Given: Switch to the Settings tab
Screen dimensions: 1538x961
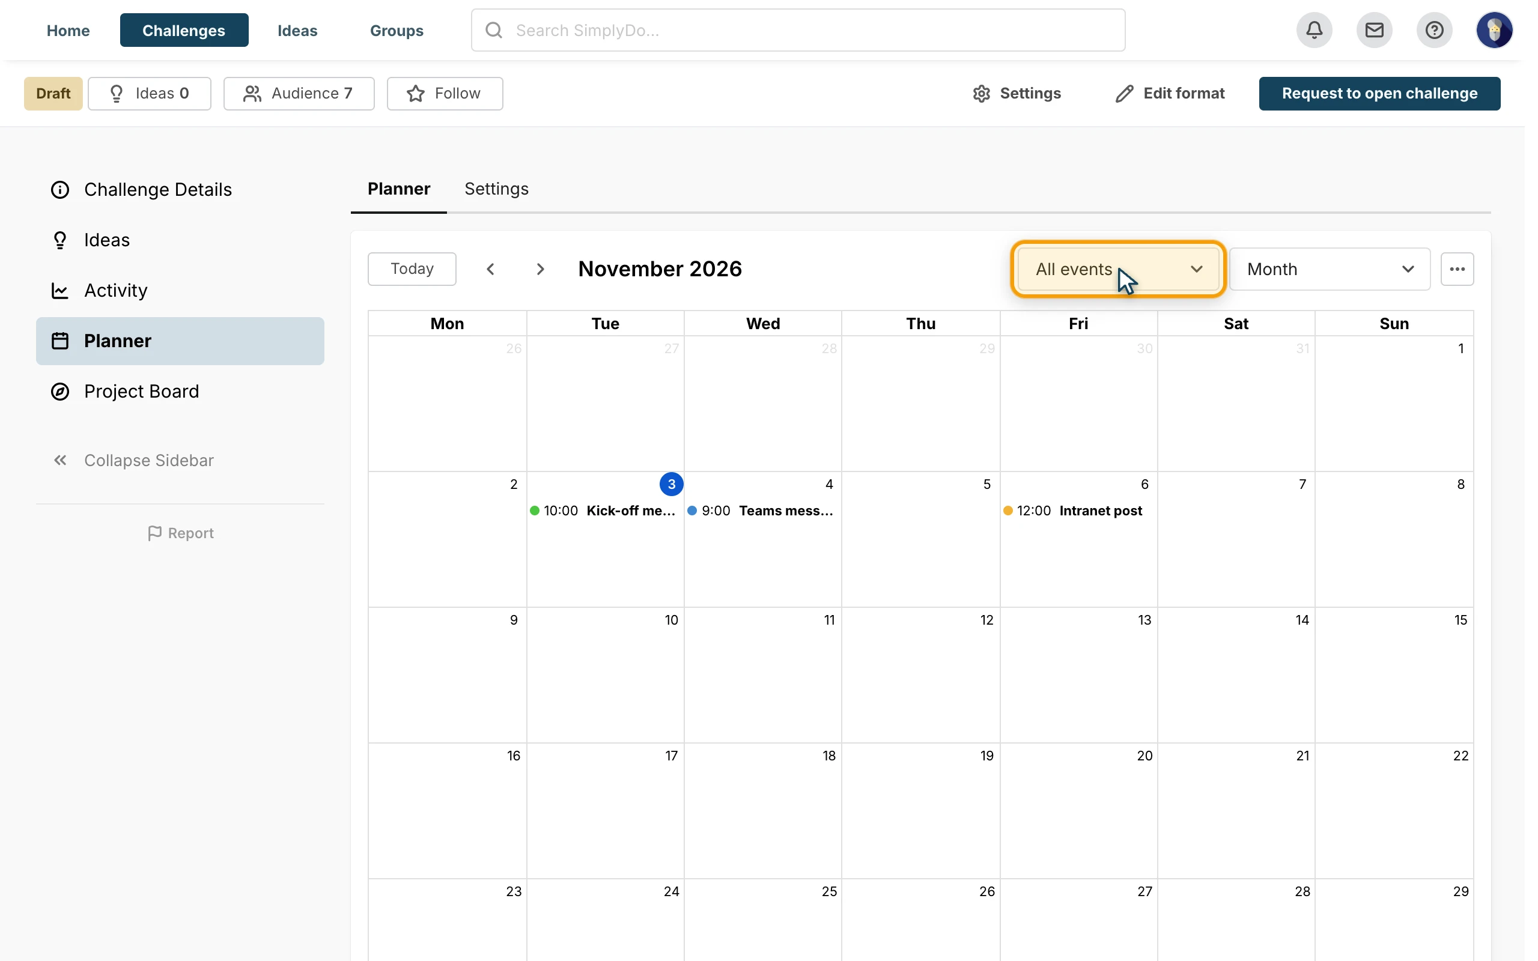Looking at the screenshot, I should pyautogui.click(x=496, y=189).
